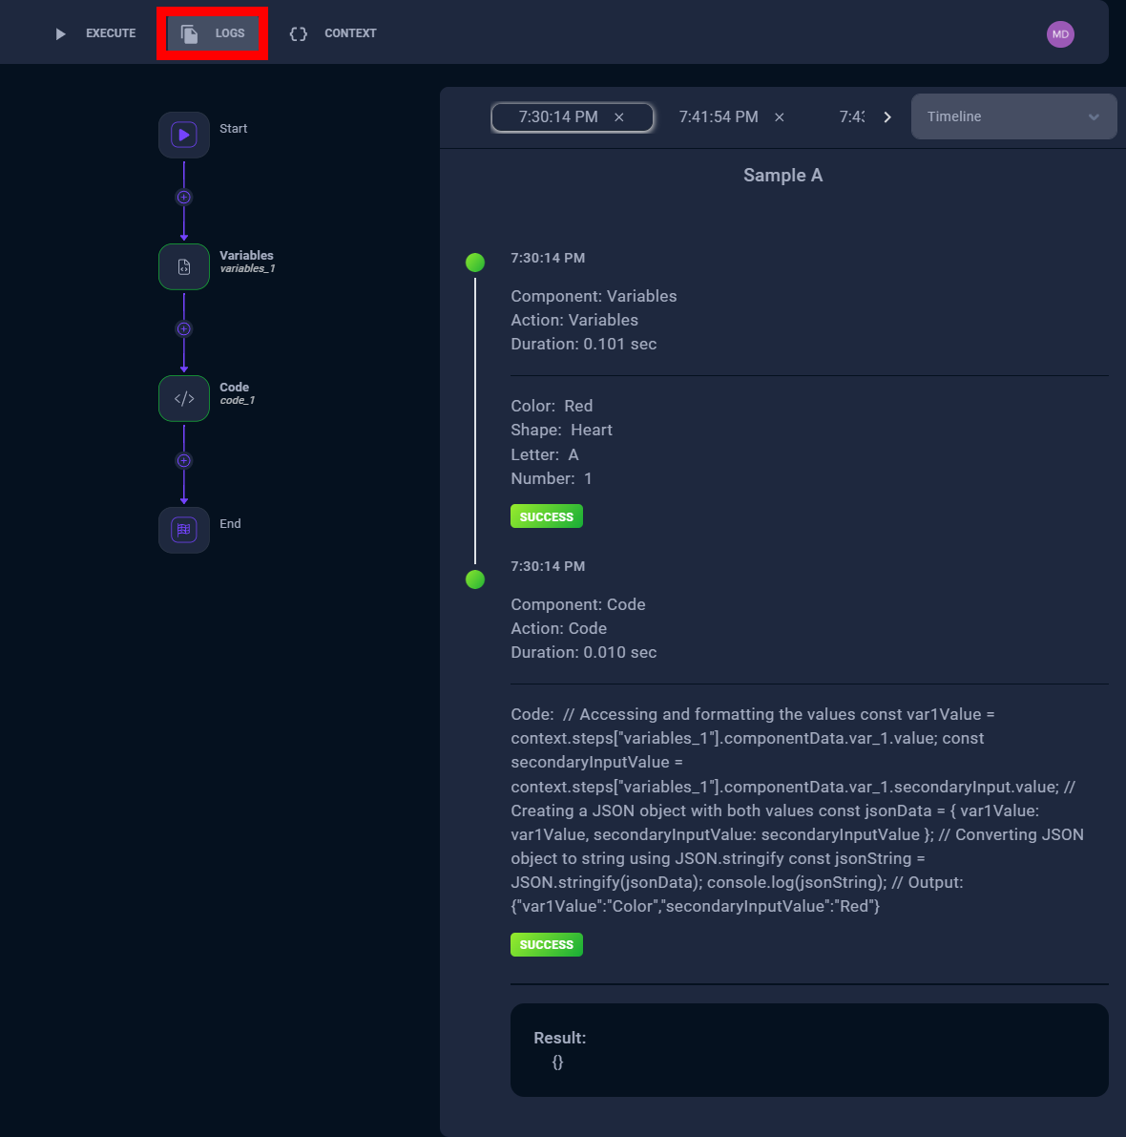Open the Logs panel
The height and width of the screenshot is (1137, 1126).
pyautogui.click(x=213, y=33)
